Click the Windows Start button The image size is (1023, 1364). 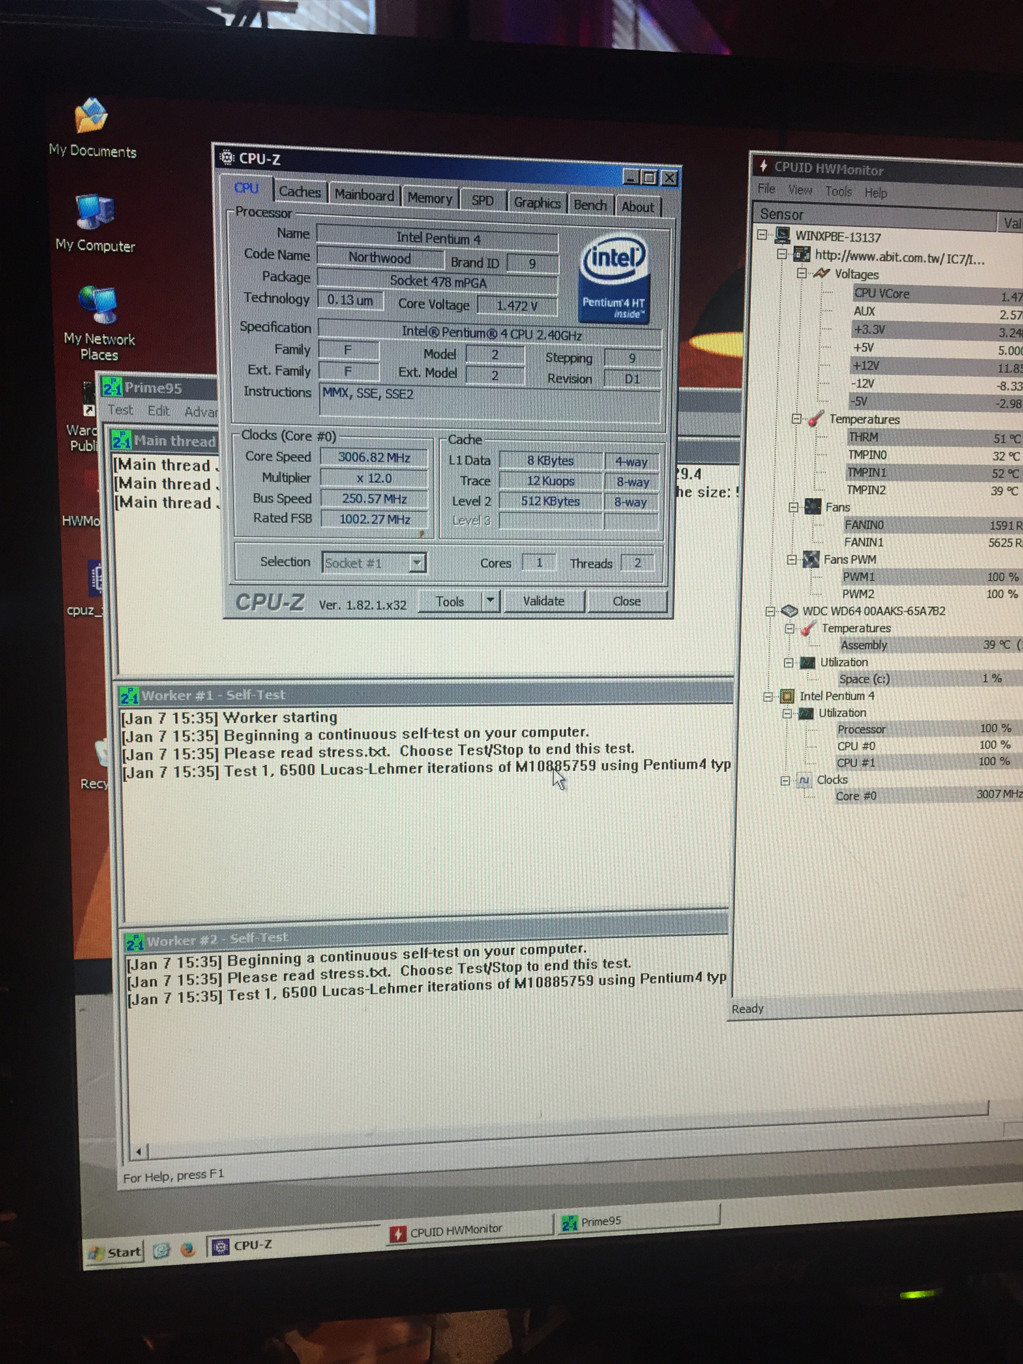(x=115, y=1252)
